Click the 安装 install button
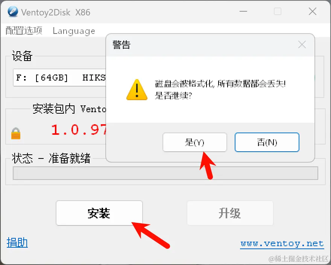The height and width of the screenshot is (265, 331). (x=99, y=213)
